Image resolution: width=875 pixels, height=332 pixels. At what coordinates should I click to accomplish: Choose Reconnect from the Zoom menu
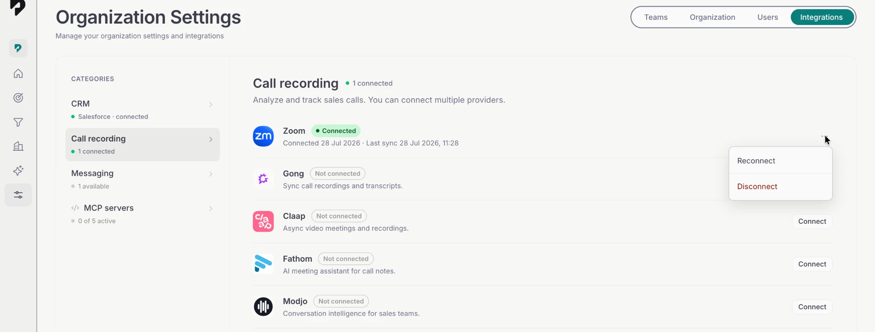[780, 161]
